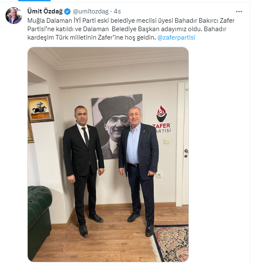Select the active blue tab indicator above the tweet

click(x=34, y=0)
